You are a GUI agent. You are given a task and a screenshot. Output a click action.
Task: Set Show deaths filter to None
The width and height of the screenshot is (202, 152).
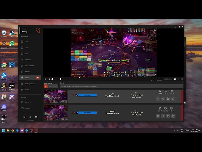[x=55, y=86]
